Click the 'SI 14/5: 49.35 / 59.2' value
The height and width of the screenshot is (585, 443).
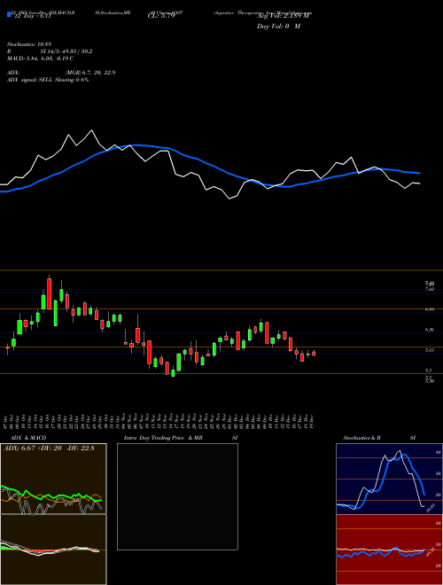67,51
